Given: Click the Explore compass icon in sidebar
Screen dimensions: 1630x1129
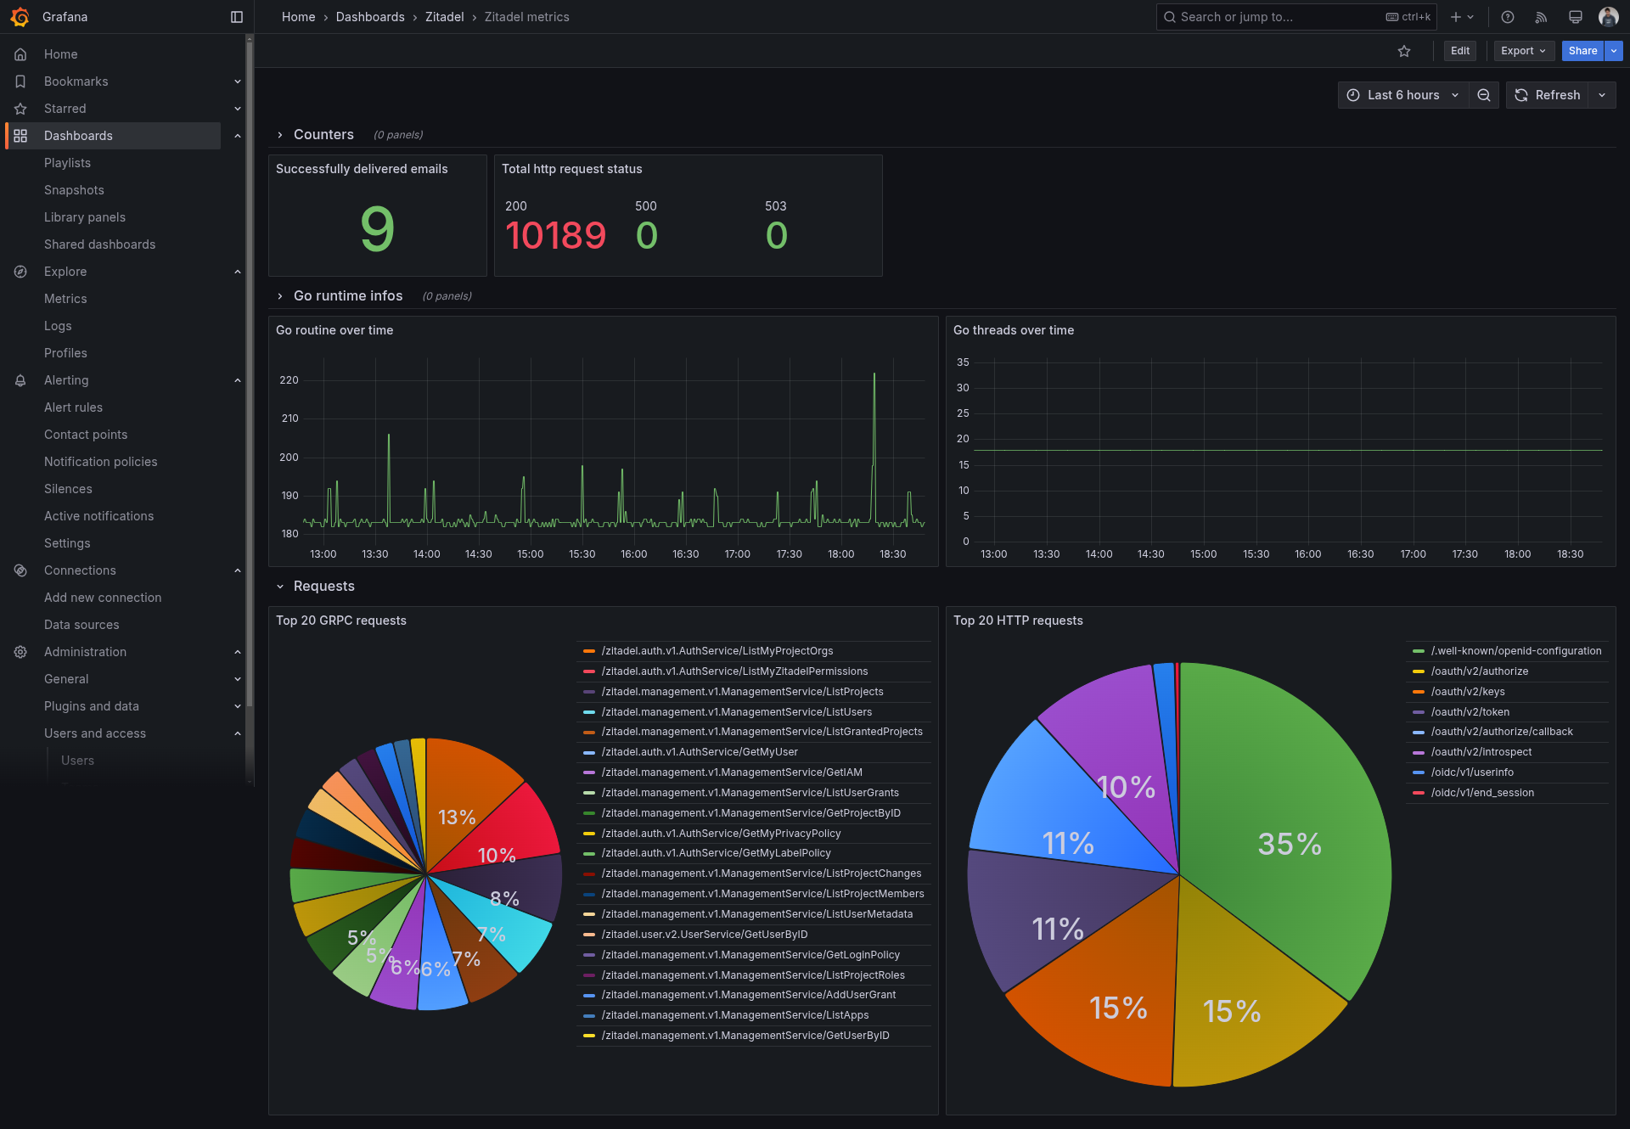Looking at the screenshot, I should tap(20, 272).
